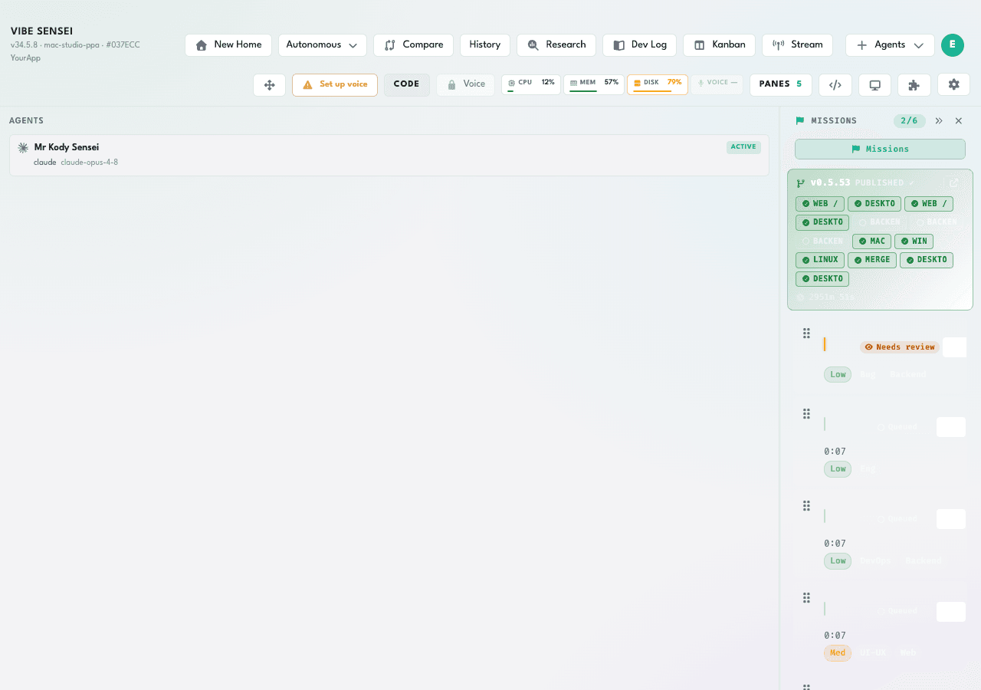Screen dimensions: 981x690
Task: Click the PUBLISHED status text
Action: click(881, 183)
